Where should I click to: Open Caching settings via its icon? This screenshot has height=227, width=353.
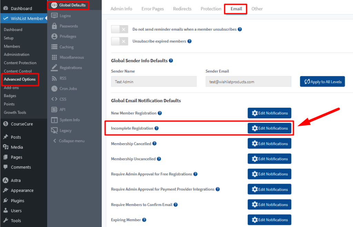54,47
